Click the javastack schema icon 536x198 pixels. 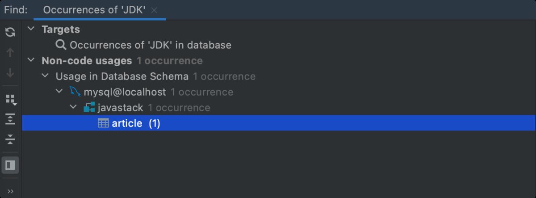(89, 108)
